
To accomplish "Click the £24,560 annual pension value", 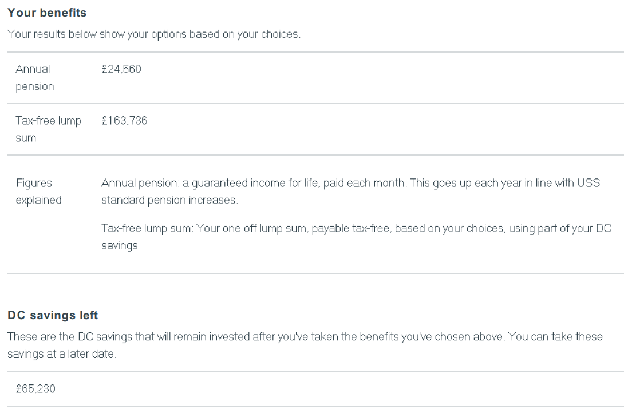I will tap(121, 69).
